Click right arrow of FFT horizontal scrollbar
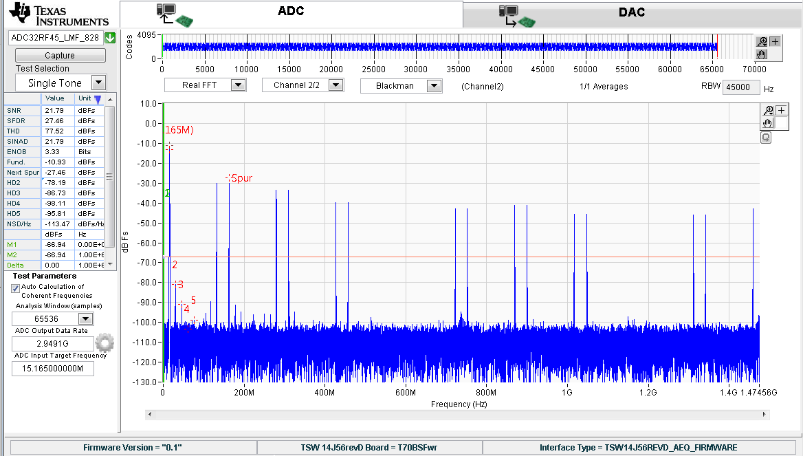 click(764, 414)
